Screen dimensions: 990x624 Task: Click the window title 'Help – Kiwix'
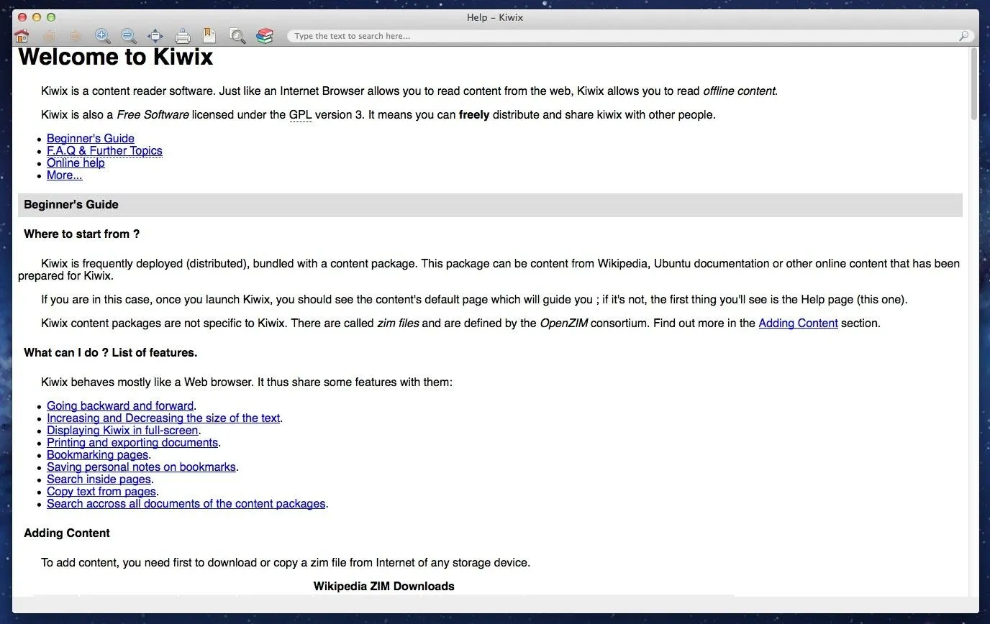pos(494,17)
